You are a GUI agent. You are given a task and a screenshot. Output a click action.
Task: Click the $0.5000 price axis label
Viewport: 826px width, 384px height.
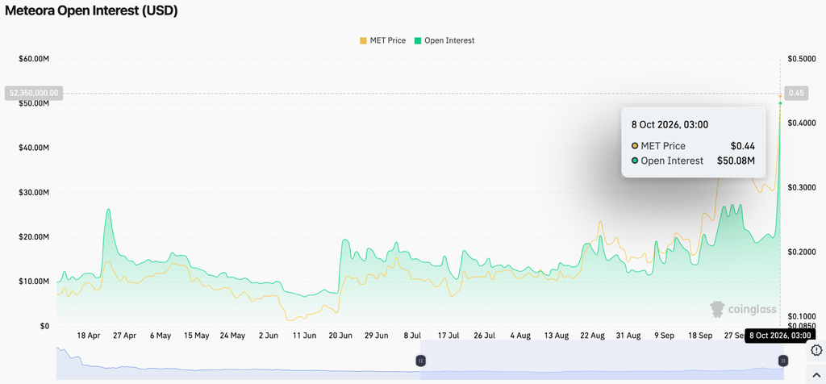[x=801, y=59]
